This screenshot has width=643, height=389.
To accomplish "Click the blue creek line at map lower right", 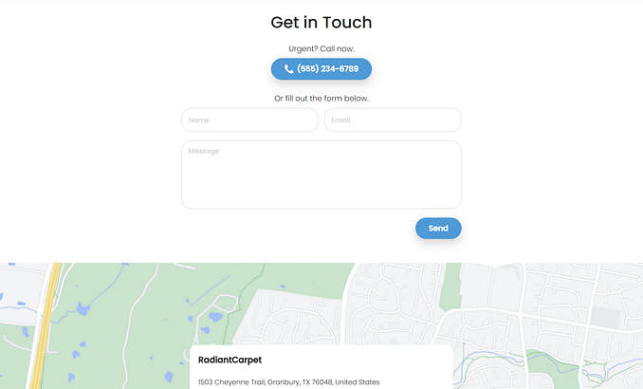I will [492, 355].
